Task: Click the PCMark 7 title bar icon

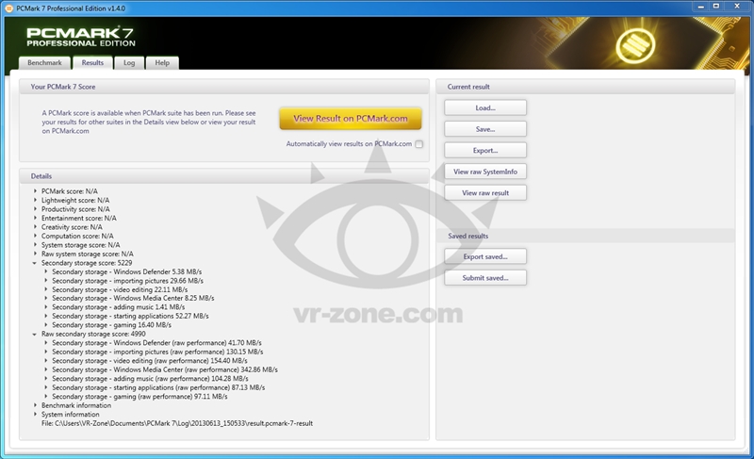Action: click(x=8, y=8)
